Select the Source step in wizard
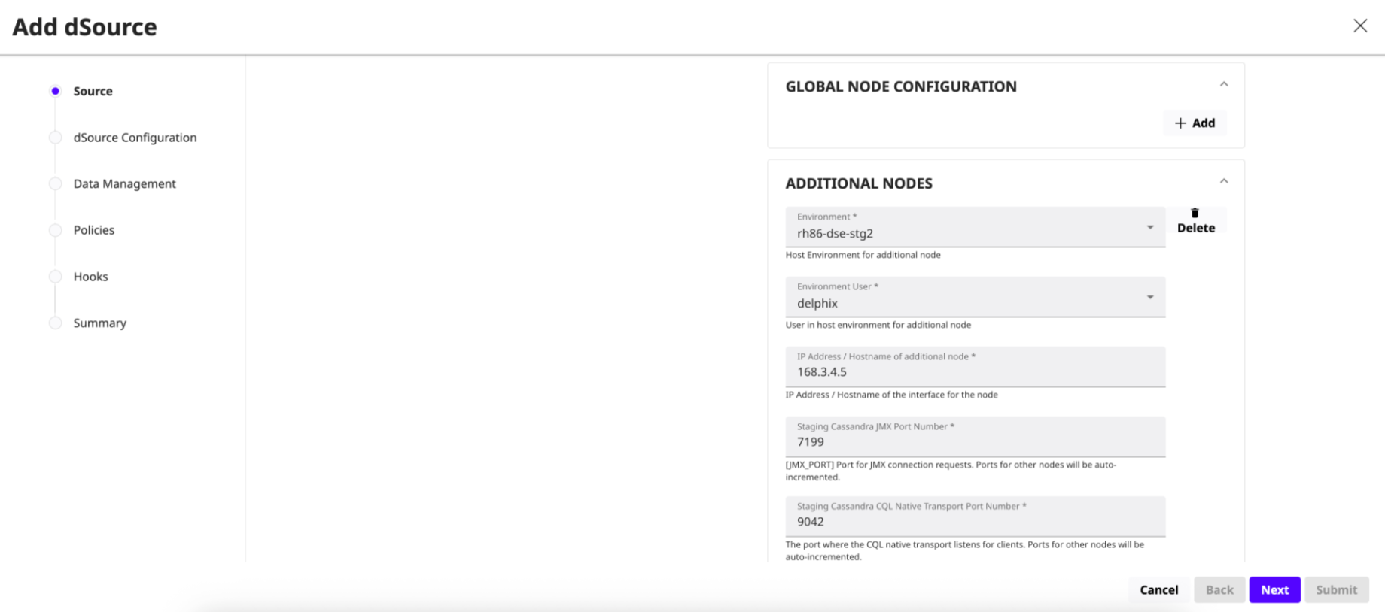 pyautogui.click(x=93, y=91)
